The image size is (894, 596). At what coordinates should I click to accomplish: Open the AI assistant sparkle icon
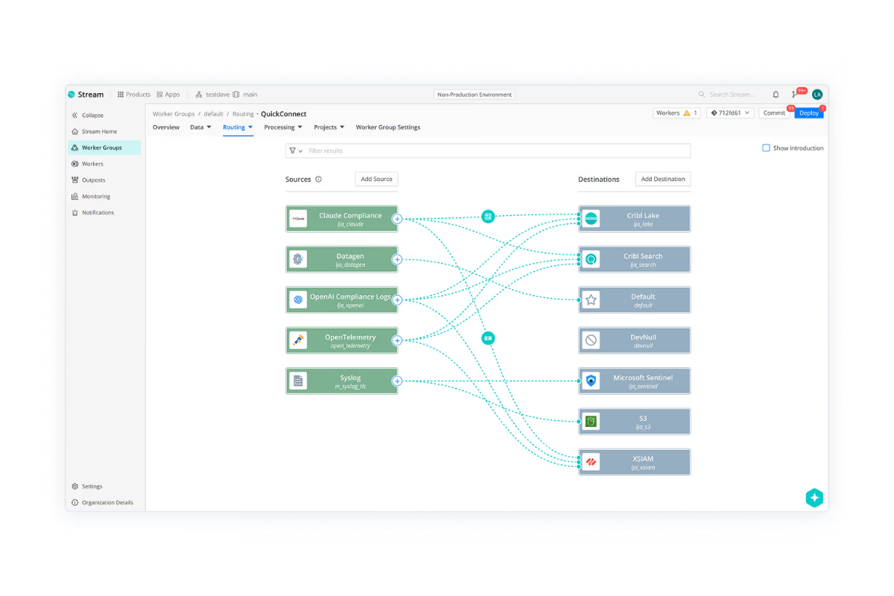tap(814, 498)
